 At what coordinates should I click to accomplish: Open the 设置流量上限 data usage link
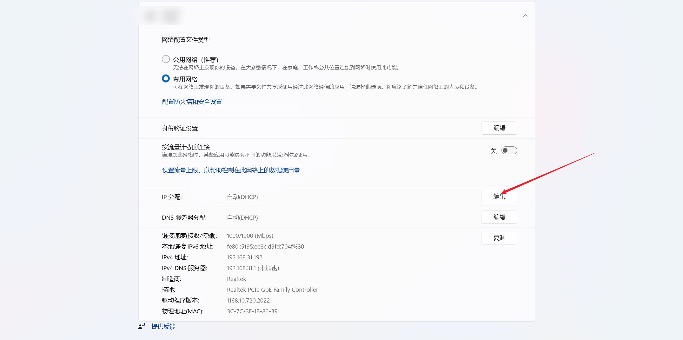pyautogui.click(x=231, y=170)
